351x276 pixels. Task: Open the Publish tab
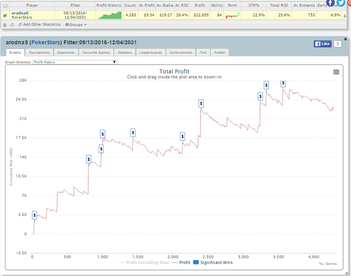(220, 52)
